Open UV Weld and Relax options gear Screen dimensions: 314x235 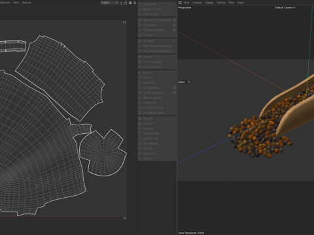pos(175,30)
